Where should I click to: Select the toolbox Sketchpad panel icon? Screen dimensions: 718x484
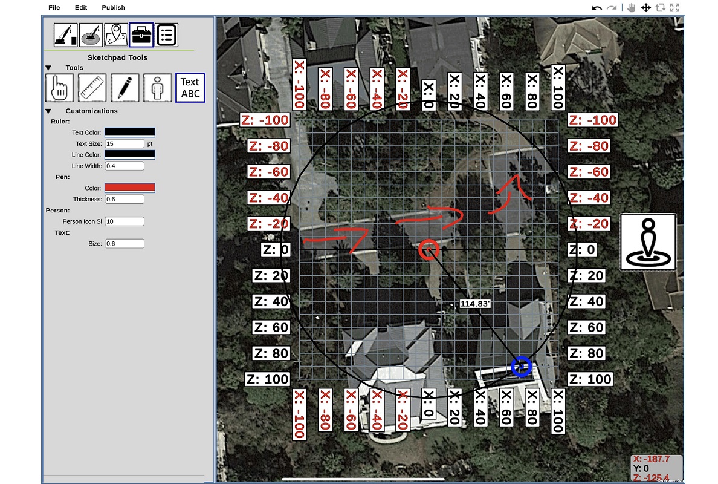tap(141, 35)
